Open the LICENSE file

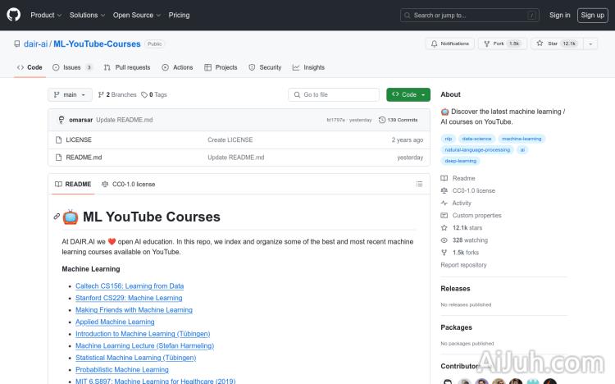pyautogui.click(x=79, y=139)
